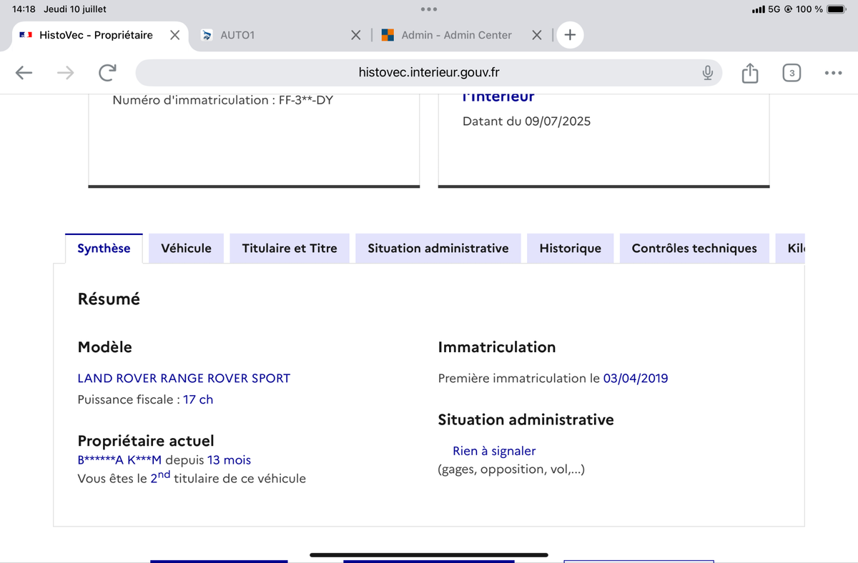
Task: Open the Titulaire et Titre tab
Action: point(290,249)
